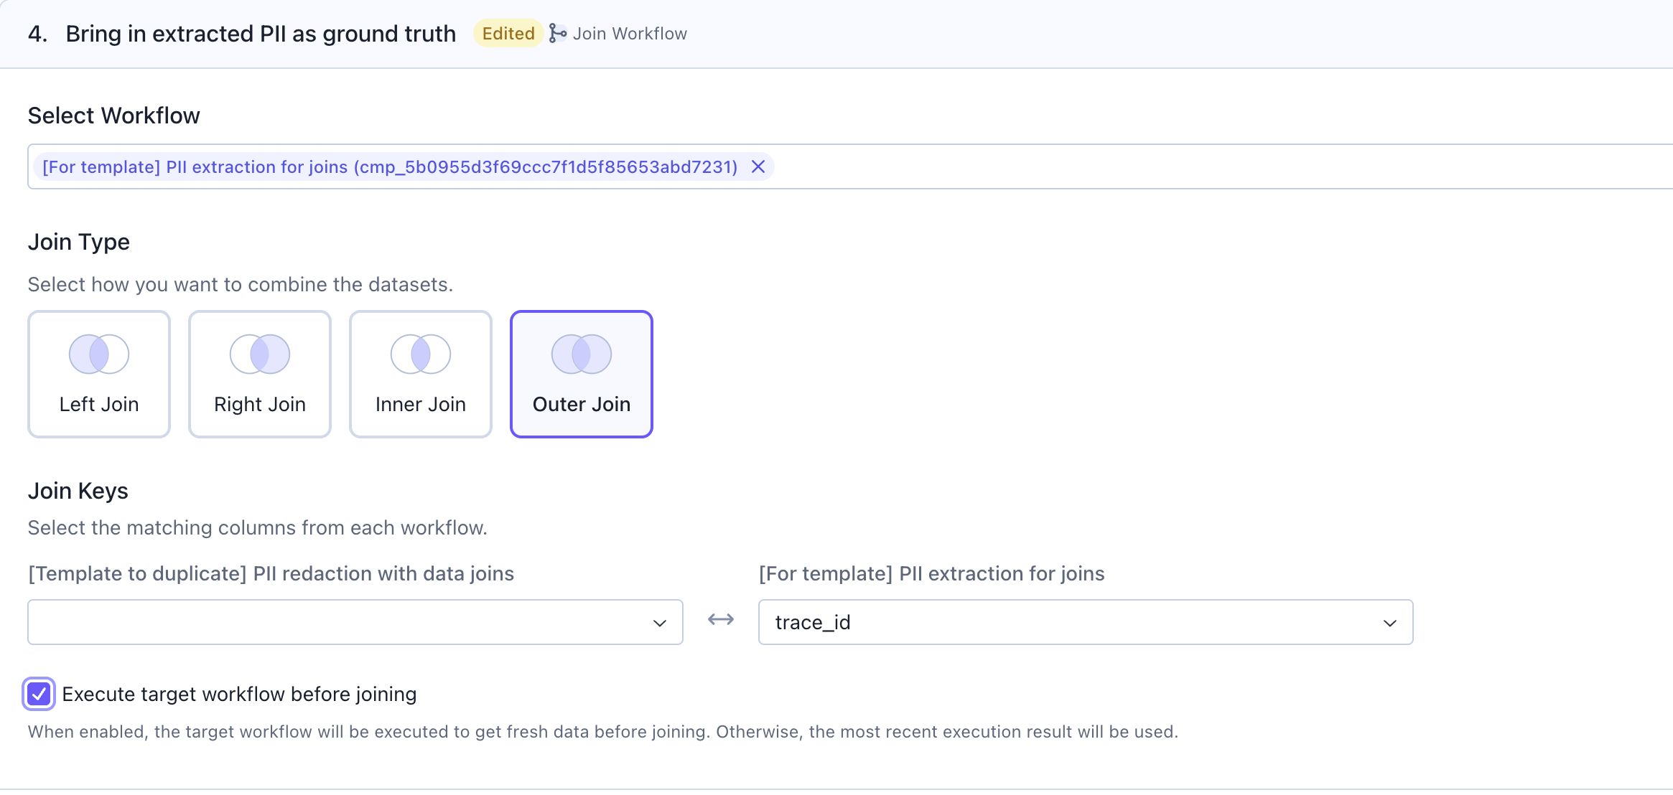Click the Right Join Venn diagram icon
Viewport: 1673px width, 795px height.
pyautogui.click(x=260, y=354)
